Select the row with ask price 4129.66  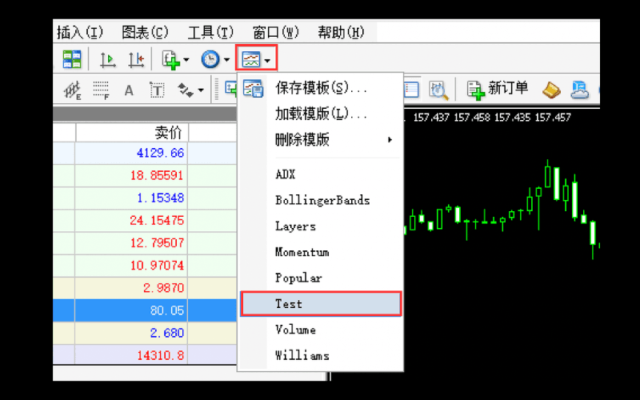coord(145,153)
